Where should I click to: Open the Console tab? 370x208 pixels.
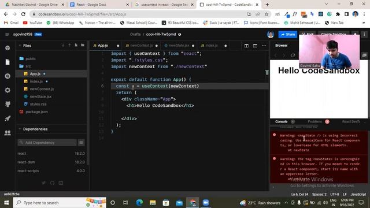282,122
